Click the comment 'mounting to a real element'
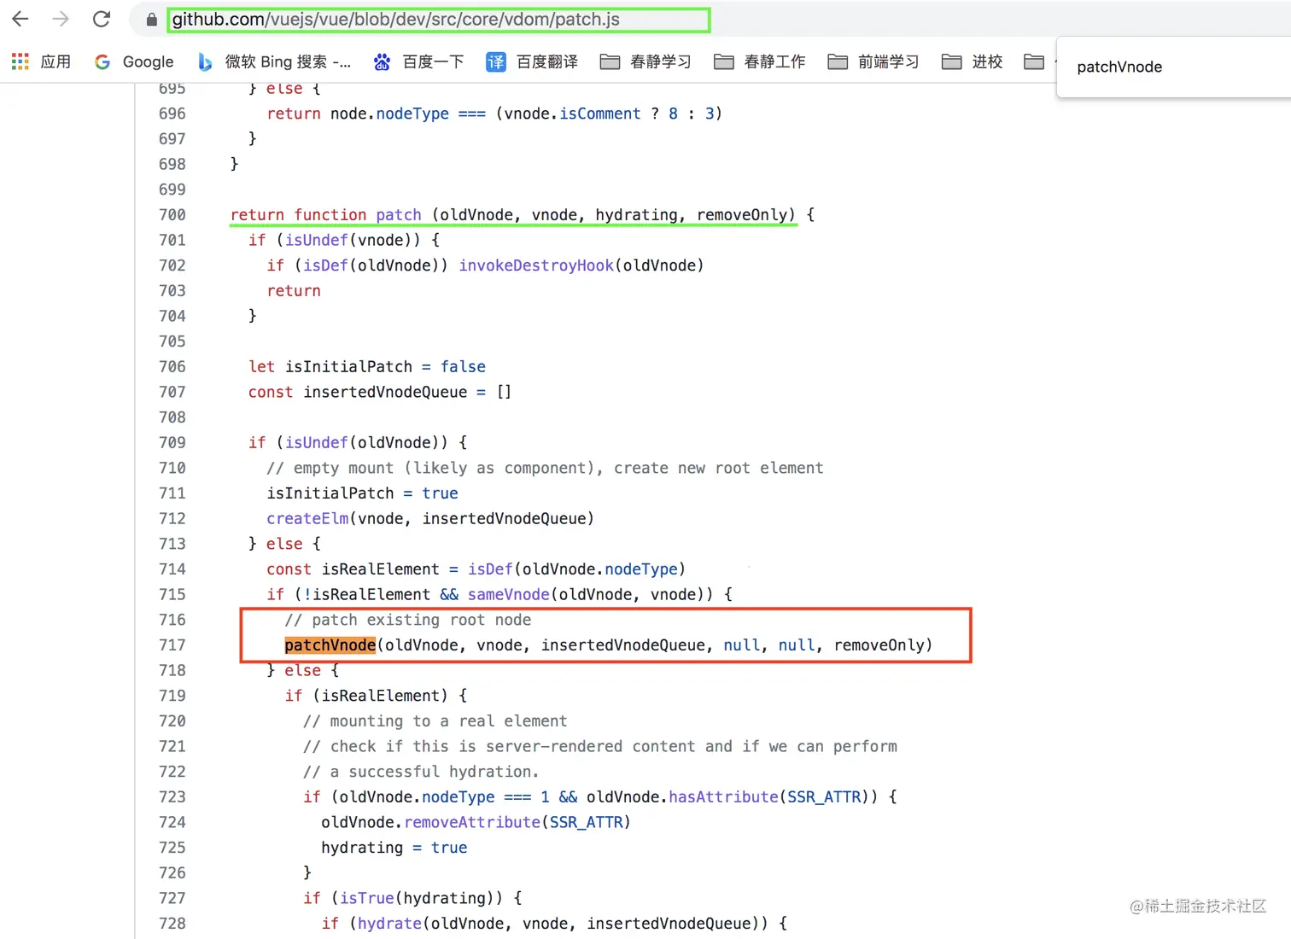This screenshot has width=1291, height=939. click(x=435, y=721)
